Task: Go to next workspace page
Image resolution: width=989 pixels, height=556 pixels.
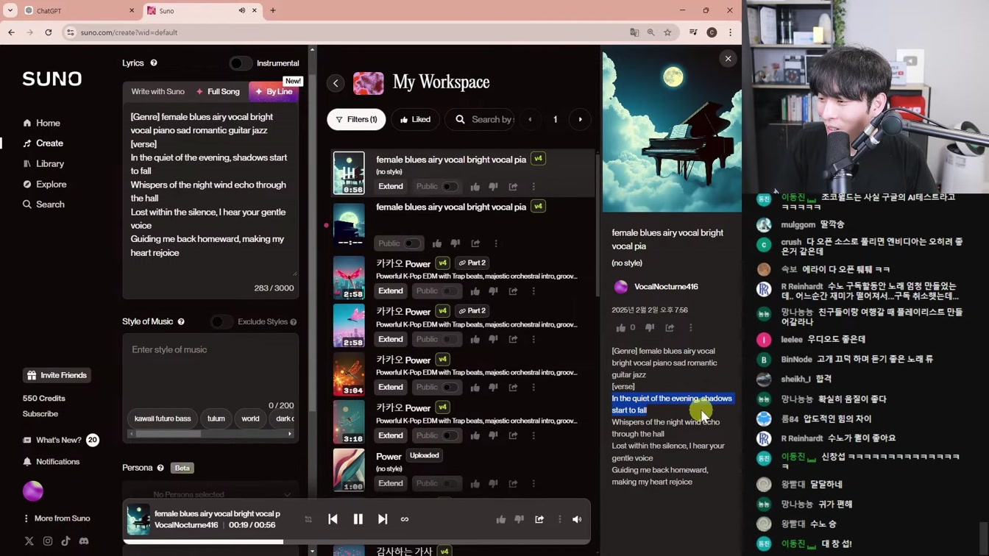Action: [580, 119]
